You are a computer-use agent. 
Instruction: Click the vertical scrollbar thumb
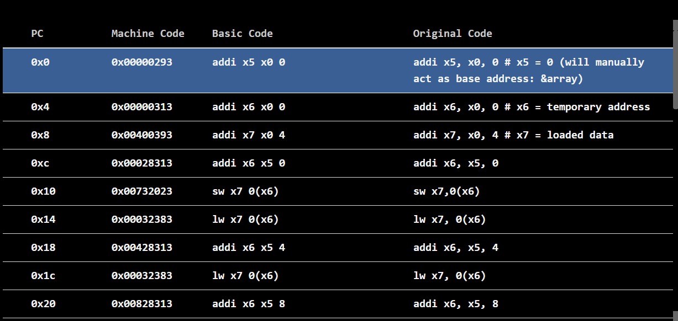(x=675, y=65)
